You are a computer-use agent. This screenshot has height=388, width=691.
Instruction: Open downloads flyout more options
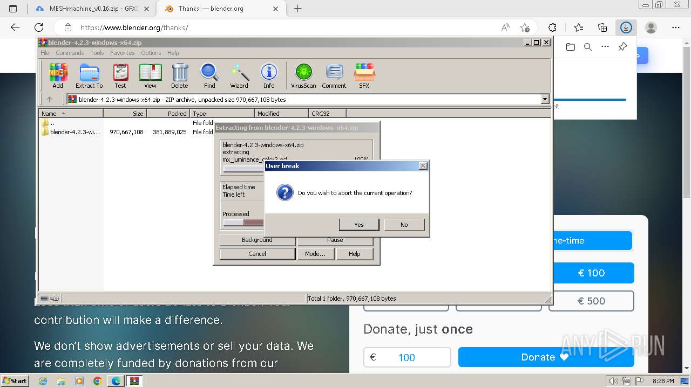click(605, 47)
